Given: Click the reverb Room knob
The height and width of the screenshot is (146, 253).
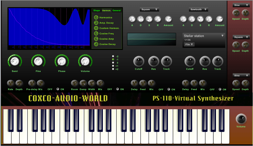Looking at the screenshot, I should [x=74, y=83].
